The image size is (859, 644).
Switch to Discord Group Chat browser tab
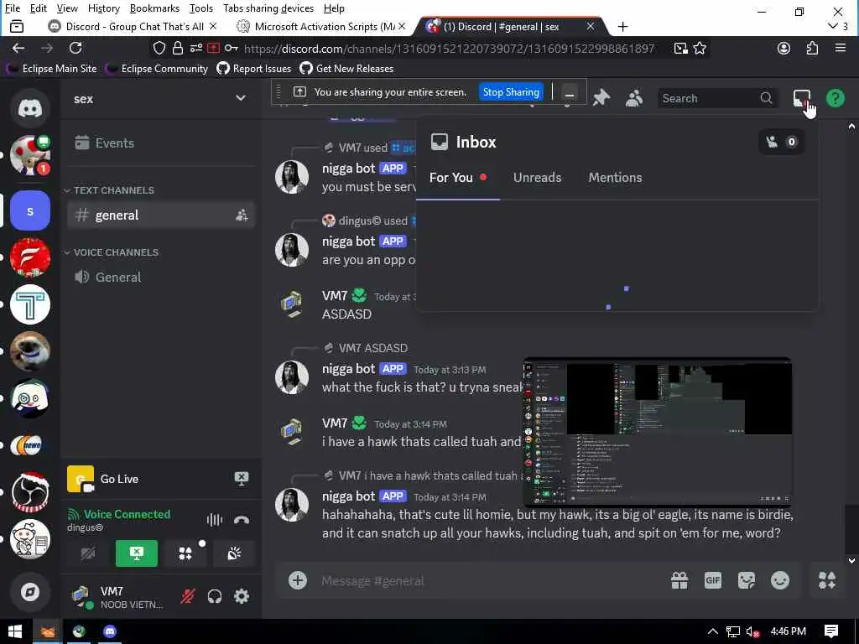(x=133, y=26)
